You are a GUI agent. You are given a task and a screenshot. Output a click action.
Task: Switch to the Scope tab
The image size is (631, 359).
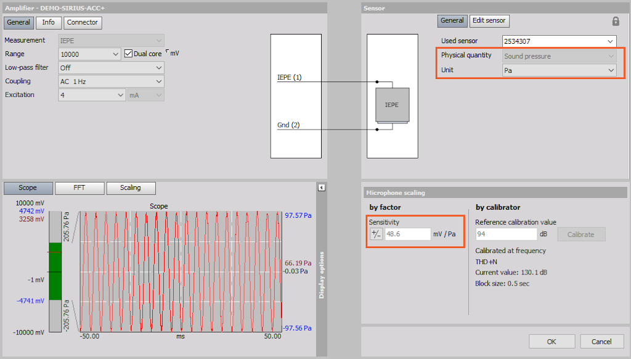[x=28, y=188]
